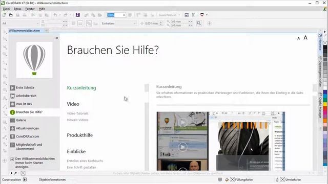Click the CorelDRAW.com icon in sidebar

click(x=12, y=136)
